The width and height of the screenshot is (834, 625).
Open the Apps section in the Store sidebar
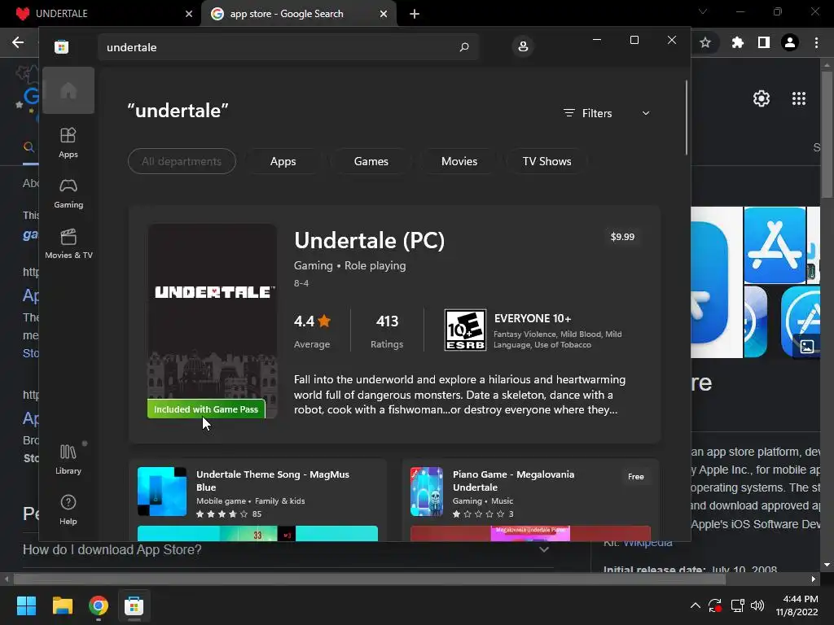[68, 142]
